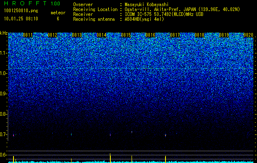The height and width of the screenshot is (163, 257).
Task: Click the 0.7 kHz frequency axis label
Action: [x=3, y=134]
